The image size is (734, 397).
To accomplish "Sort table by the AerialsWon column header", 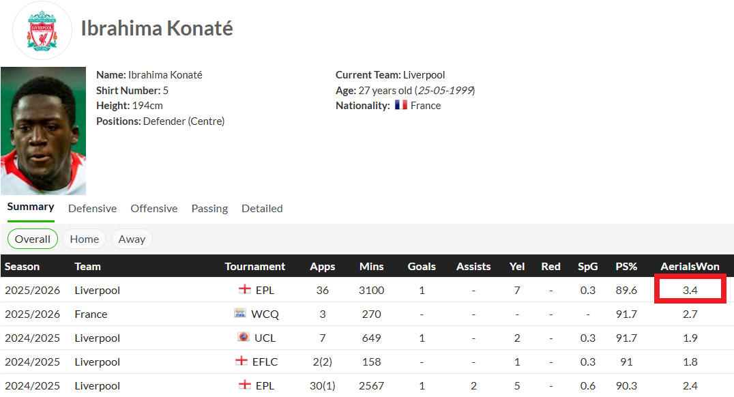I will (690, 267).
